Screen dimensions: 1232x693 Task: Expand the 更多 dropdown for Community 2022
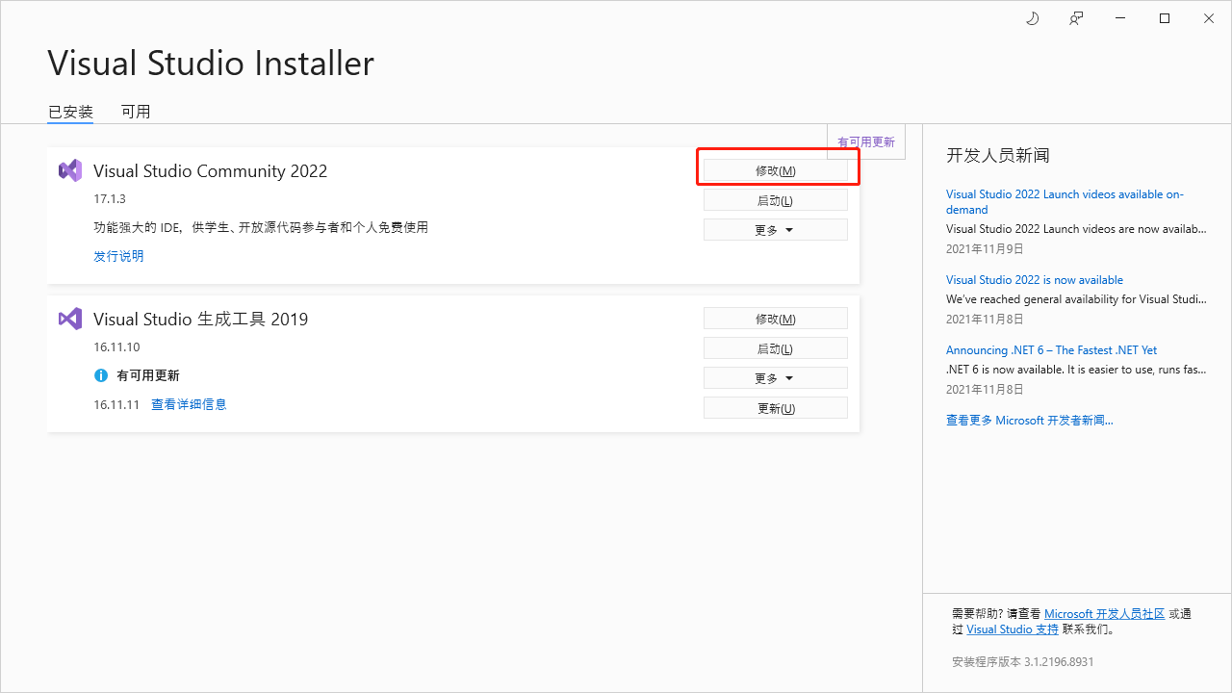775,229
